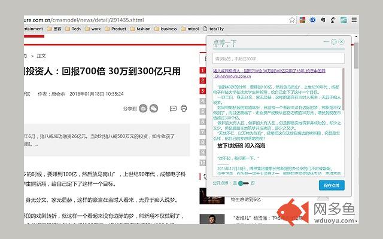Click the 保存点博 save button
This screenshot has height=239, width=383.
332,185
